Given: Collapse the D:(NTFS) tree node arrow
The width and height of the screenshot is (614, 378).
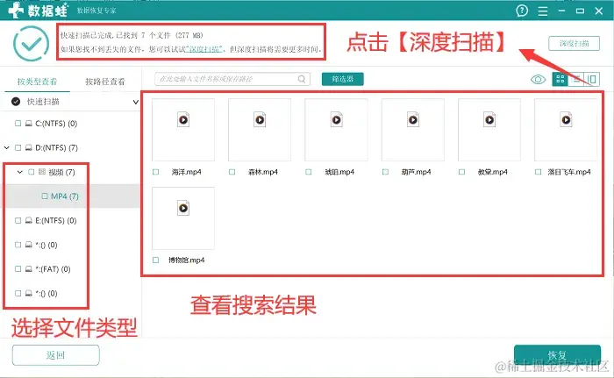Looking at the screenshot, I should pos(7,147).
